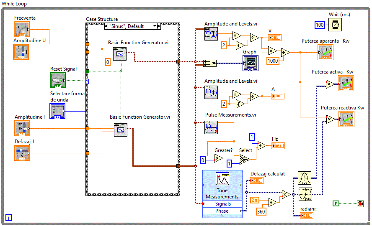
Task: Select the Graph indicator terminal
Action: click(x=251, y=63)
